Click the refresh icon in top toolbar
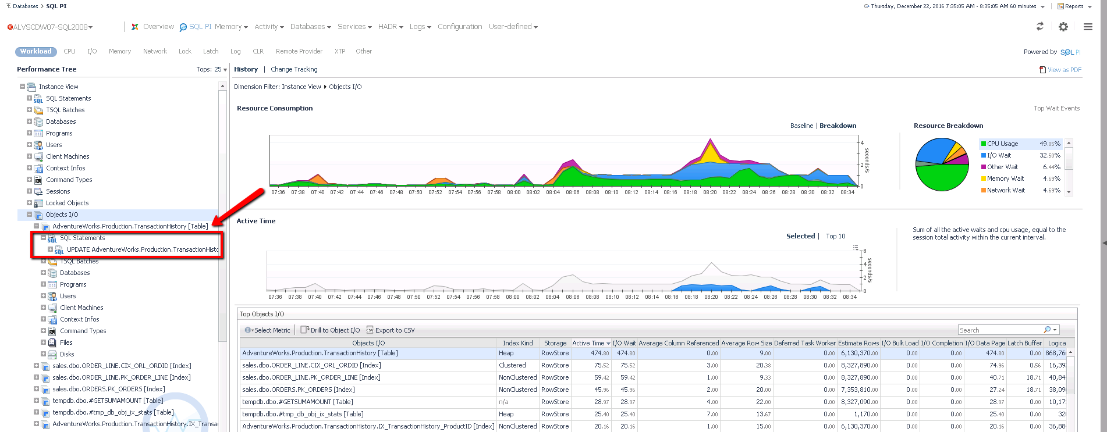 point(1040,26)
